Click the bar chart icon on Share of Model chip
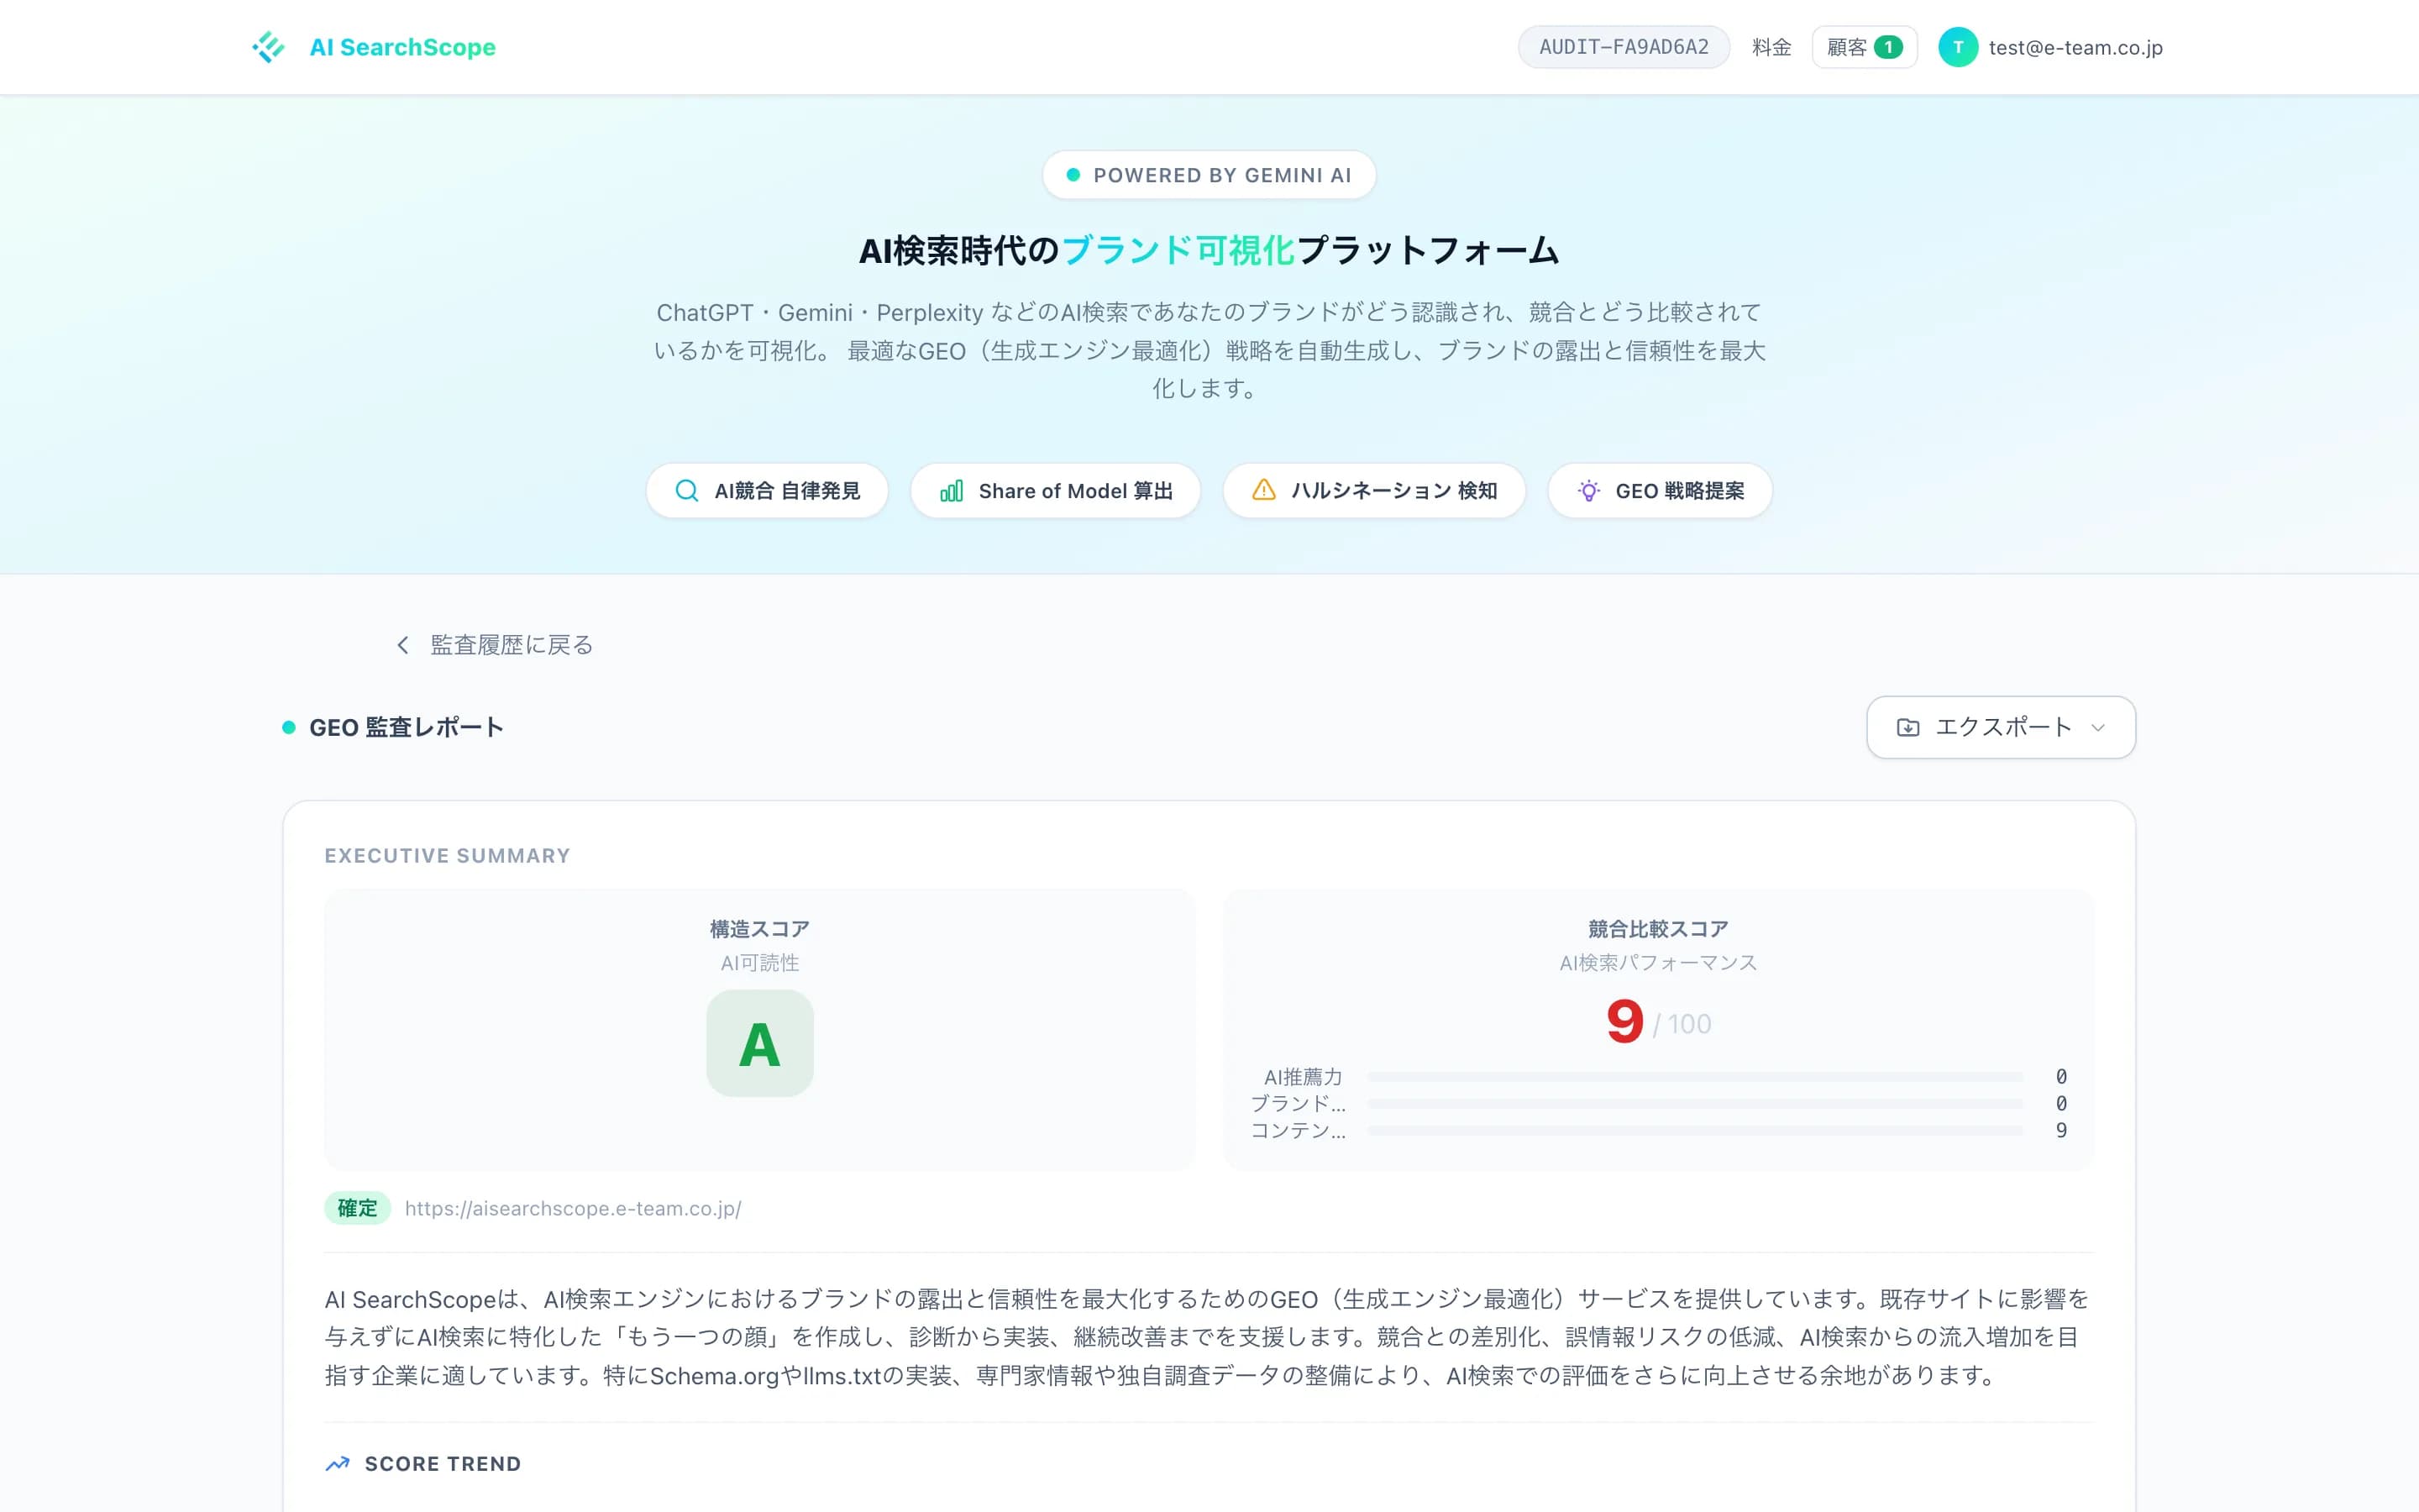The width and height of the screenshot is (2419, 1512). pos(951,490)
